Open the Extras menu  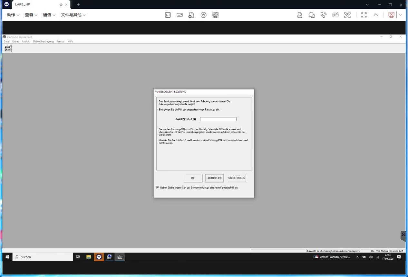click(15, 42)
